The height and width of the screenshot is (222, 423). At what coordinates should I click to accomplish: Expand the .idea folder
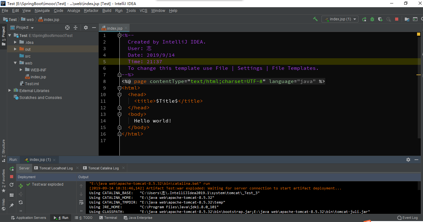click(x=15, y=42)
